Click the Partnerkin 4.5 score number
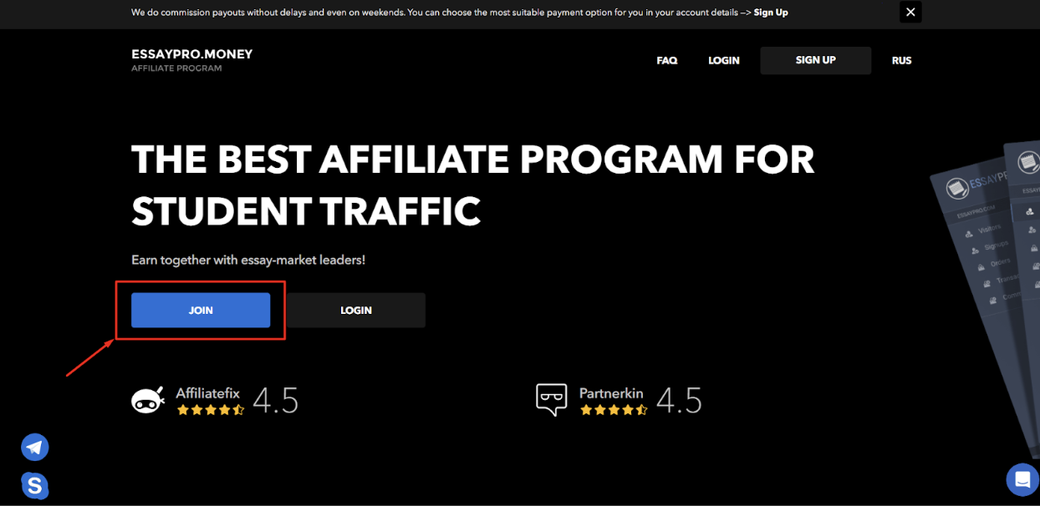Viewport: 1040px width, 506px height. [x=679, y=401]
